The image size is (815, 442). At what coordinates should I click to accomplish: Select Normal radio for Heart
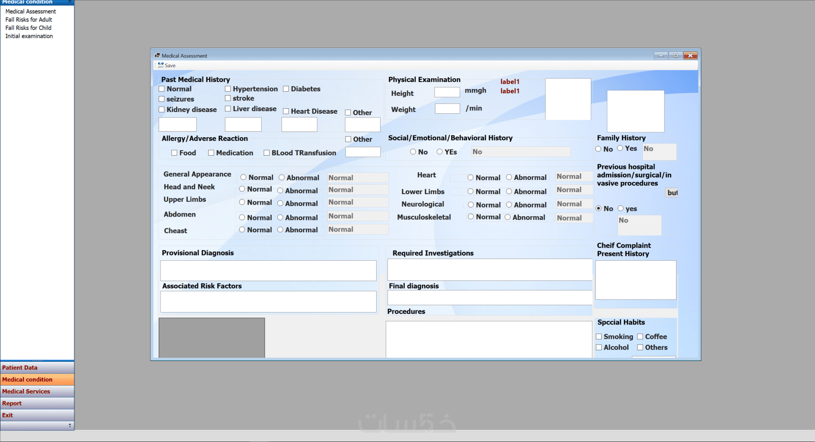(x=471, y=177)
